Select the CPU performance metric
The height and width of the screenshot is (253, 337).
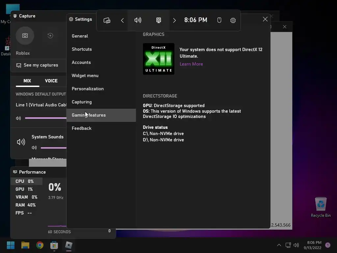[27, 182]
